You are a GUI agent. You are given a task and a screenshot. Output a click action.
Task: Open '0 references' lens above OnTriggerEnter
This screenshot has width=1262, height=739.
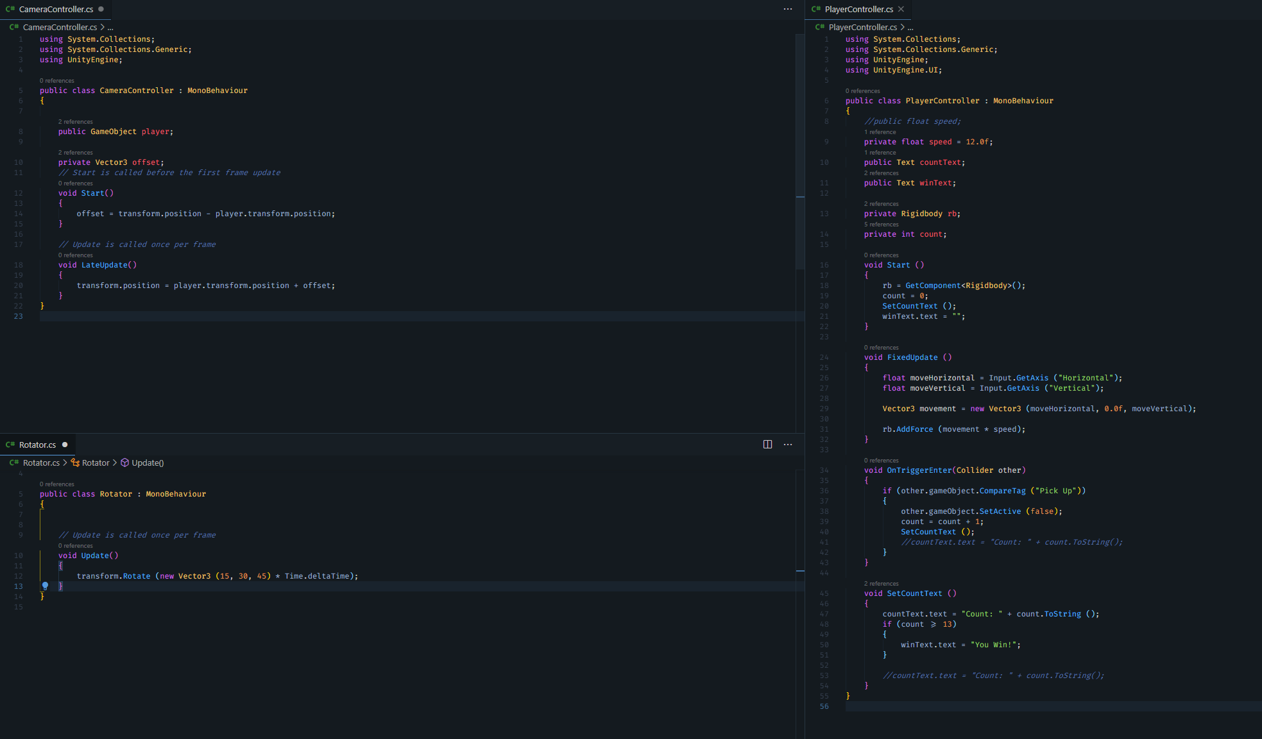(x=882, y=461)
